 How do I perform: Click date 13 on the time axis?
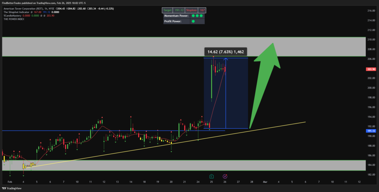117,182
